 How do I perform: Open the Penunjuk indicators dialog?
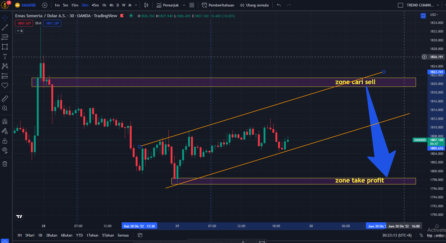pyautogui.click(x=168, y=5)
